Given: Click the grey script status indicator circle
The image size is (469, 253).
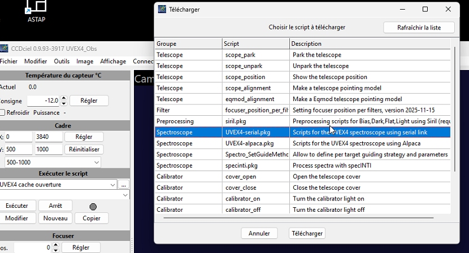Looking at the screenshot, I should [x=93, y=207].
